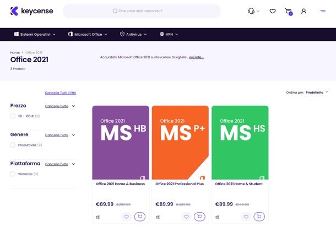Viewport: 336px width, 238px height.
Task: Focus the Che cosa stai cercando search field
Action: point(142,11)
